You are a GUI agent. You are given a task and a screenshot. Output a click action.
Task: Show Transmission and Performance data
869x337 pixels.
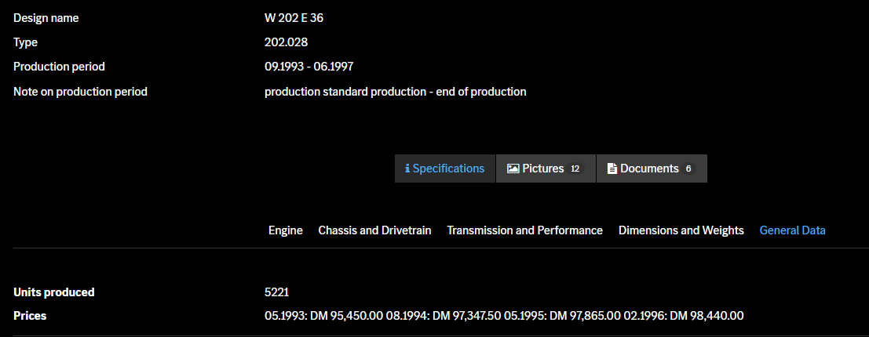[525, 230]
